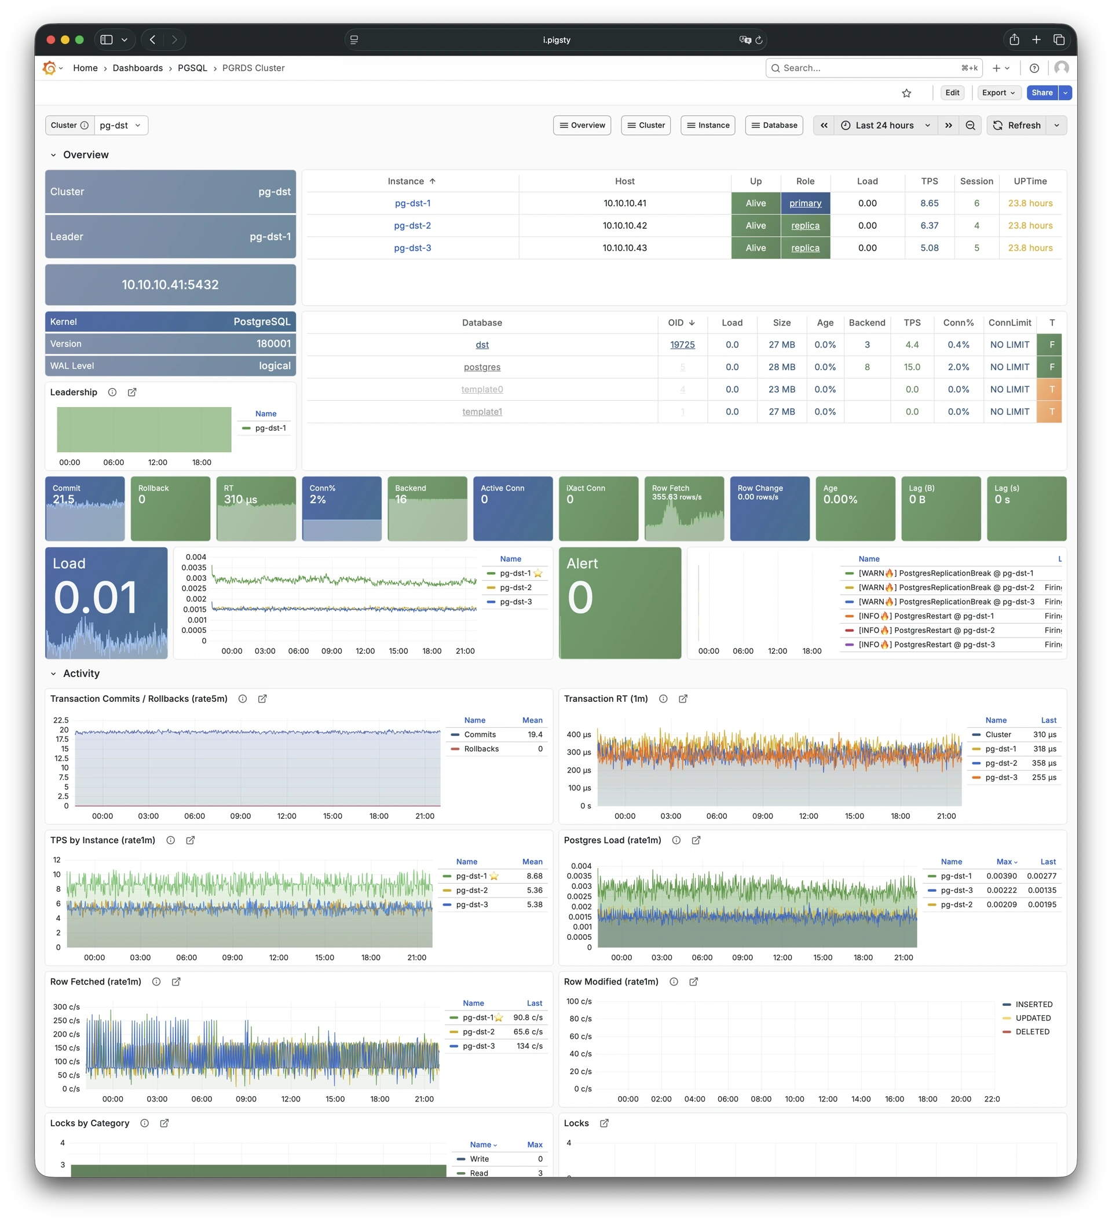Image resolution: width=1112 pixels, height=1223 pixels.
Task: Select PGSQL in the breadcrumb
Action: (x=192, y=68)
